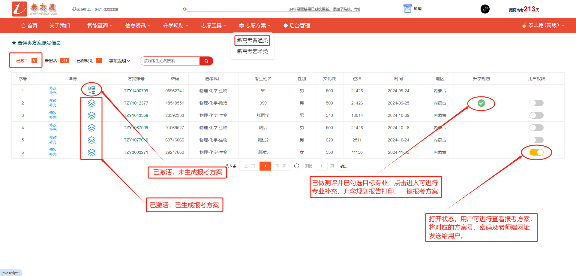Click 创建方案 in the first row
This screenshot has width=576, height=276.
pyautogui.click(x=91, y=90)
